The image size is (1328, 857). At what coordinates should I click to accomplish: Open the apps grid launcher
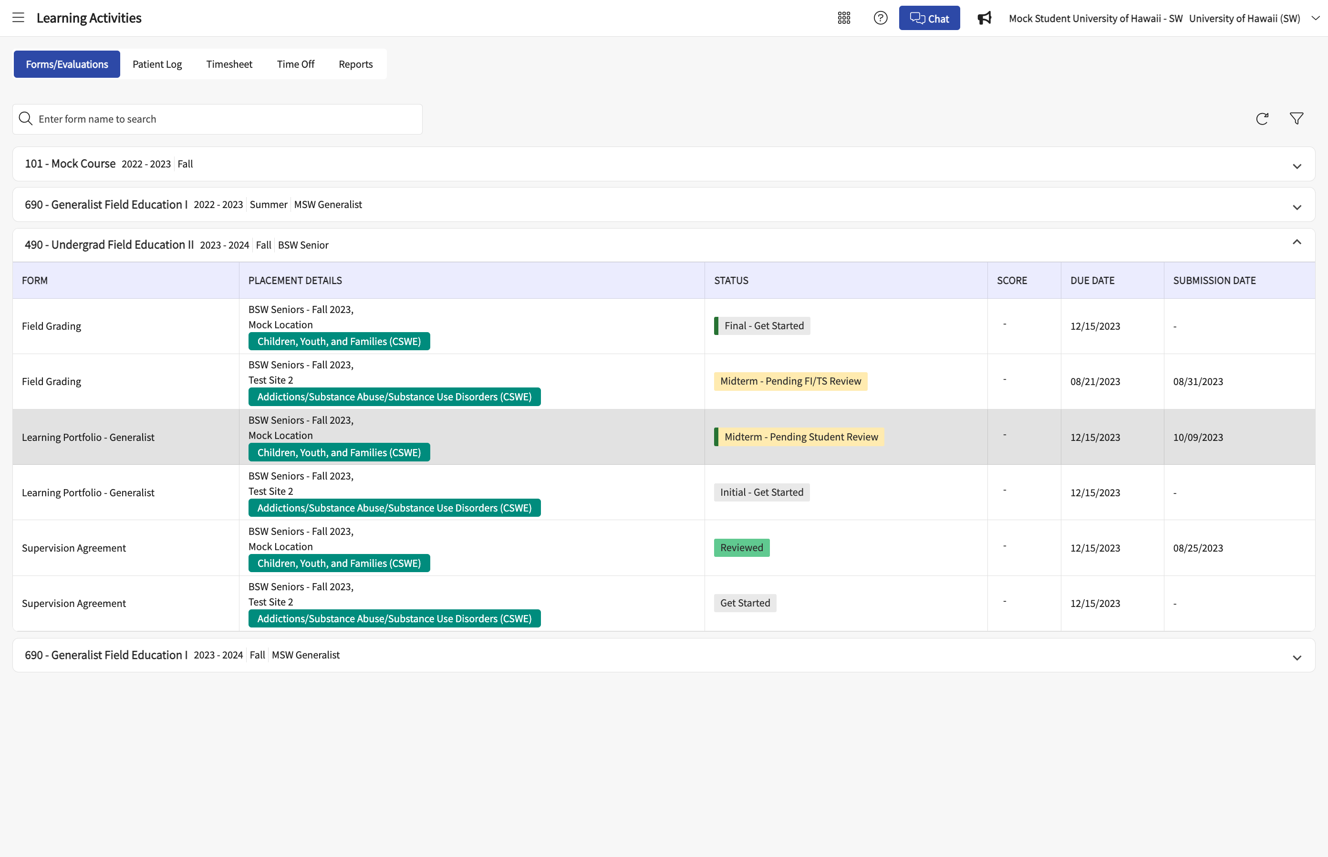coord(844,18)
